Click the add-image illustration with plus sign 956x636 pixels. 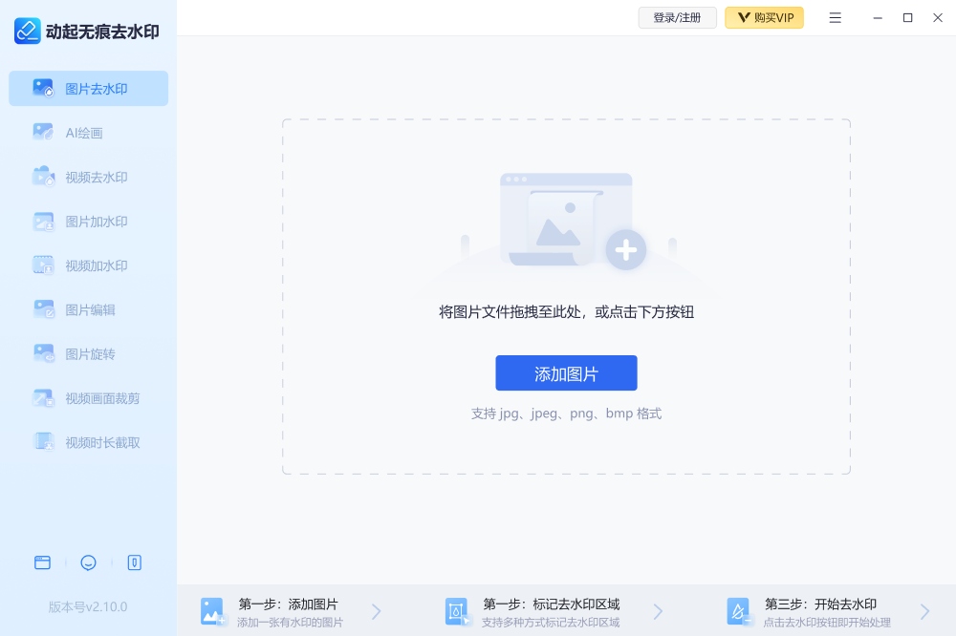coord(573,222)
